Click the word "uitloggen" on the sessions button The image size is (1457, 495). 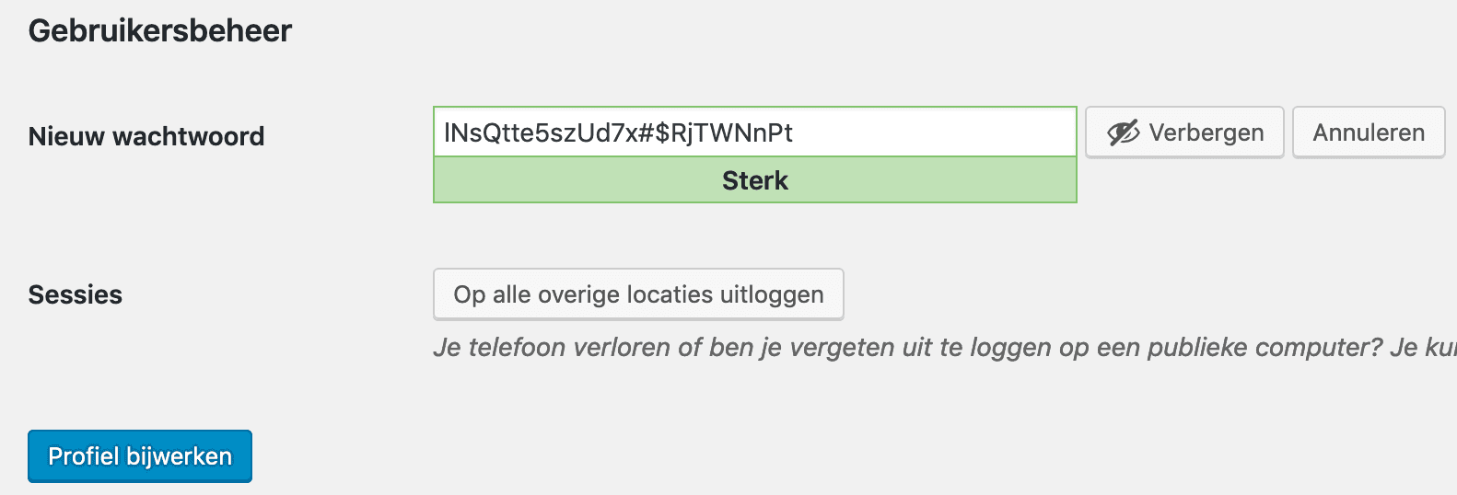tap(772, 294)
